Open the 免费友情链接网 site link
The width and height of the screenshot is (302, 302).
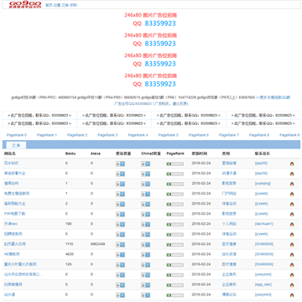click(17, 194)
